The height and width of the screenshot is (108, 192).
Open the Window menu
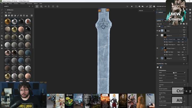pos(16,4)
